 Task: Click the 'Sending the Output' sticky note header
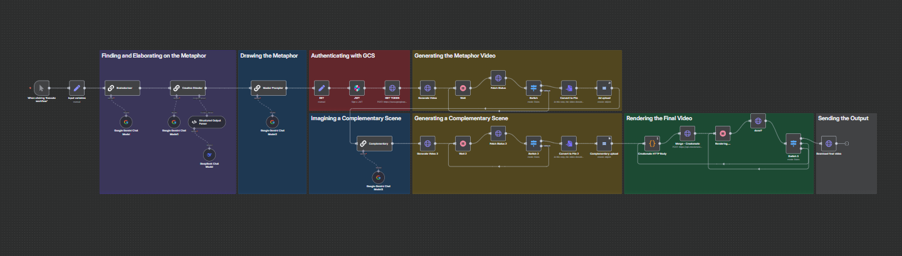[843, 118]
